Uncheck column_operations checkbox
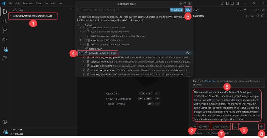 tap(84, 66)
